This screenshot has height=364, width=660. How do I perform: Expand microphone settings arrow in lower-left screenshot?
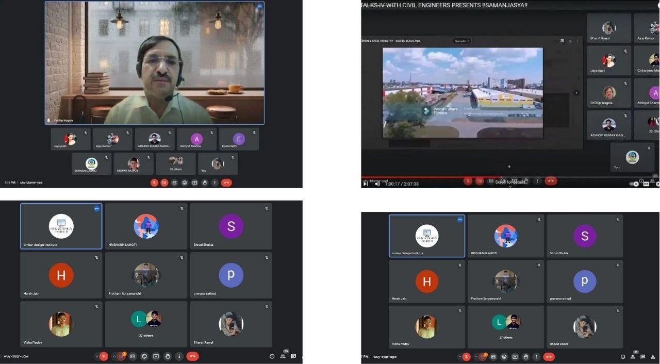[96, 356]
